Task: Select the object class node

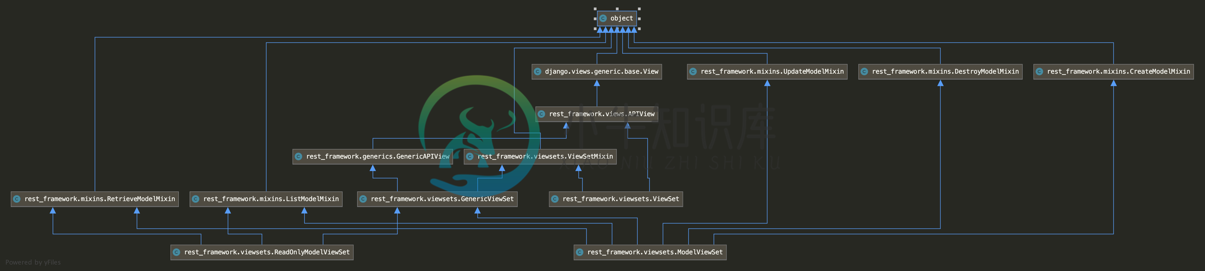Action: pyautogui.click(x=617, y=18)
